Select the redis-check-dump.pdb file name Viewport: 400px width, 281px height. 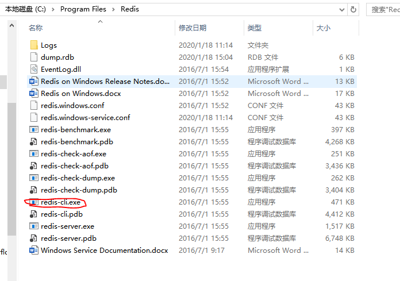click(x=79, y=190)
